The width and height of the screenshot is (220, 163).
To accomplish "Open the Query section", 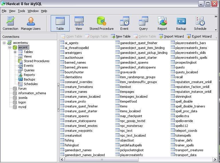I will tap(143, 23).
